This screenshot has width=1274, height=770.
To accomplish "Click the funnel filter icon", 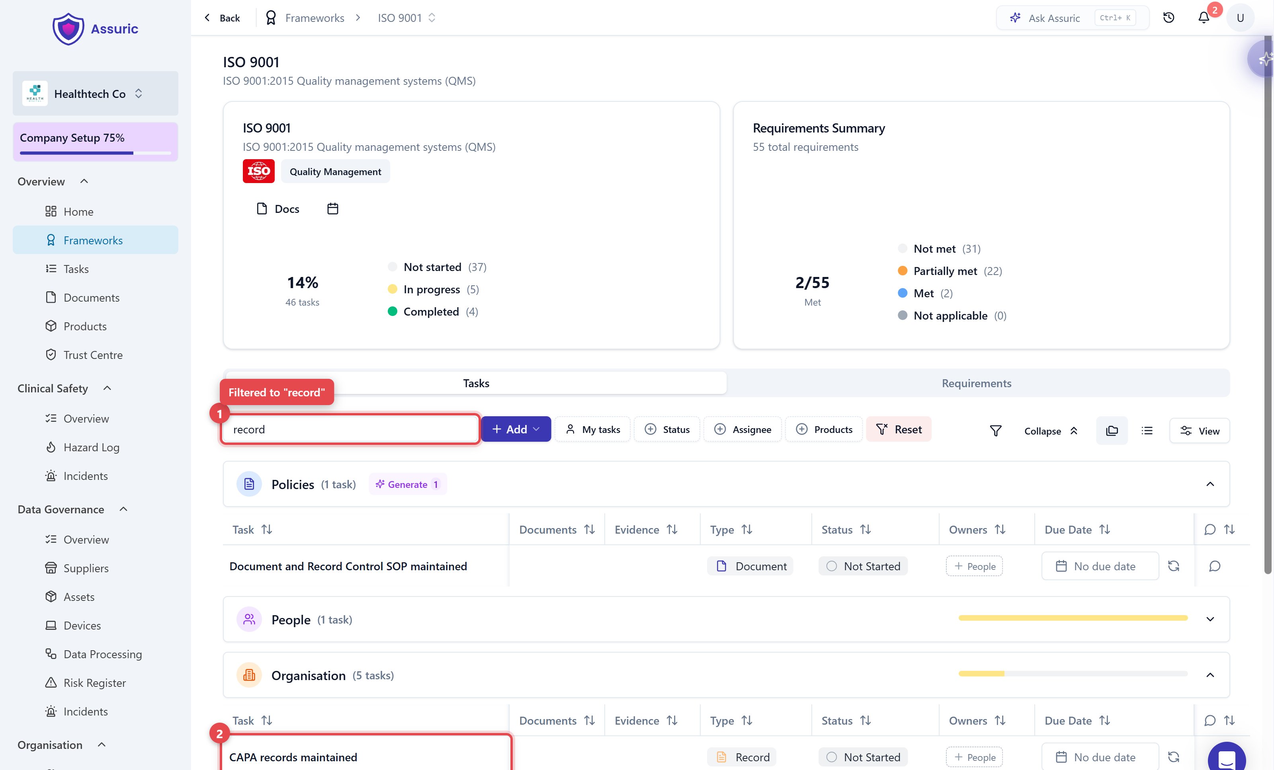I will [x=995, y=431].
